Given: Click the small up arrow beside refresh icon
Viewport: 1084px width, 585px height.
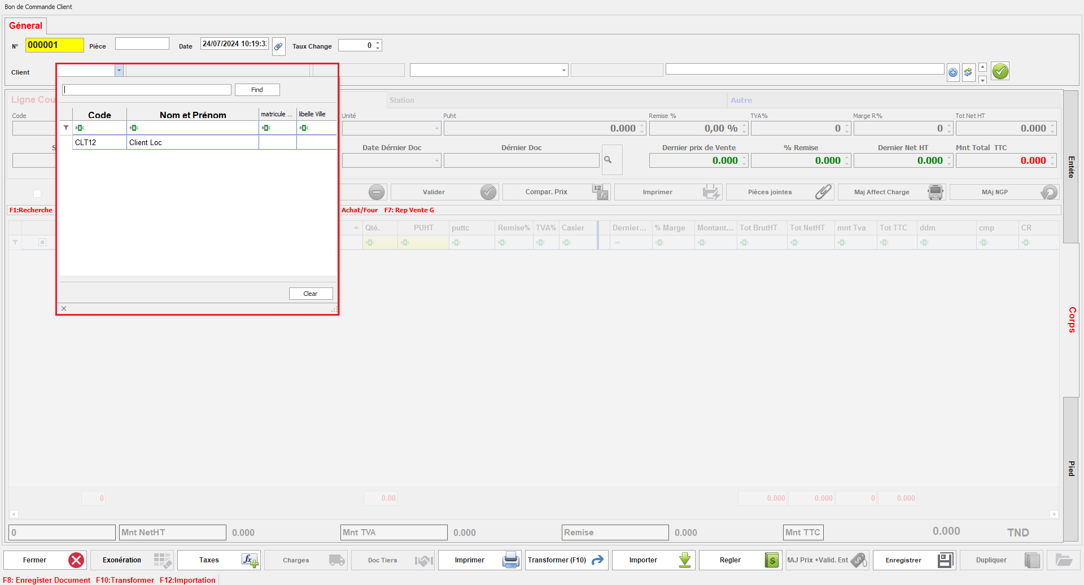Looking at the screenshot, I should click(x=982, y=67).
